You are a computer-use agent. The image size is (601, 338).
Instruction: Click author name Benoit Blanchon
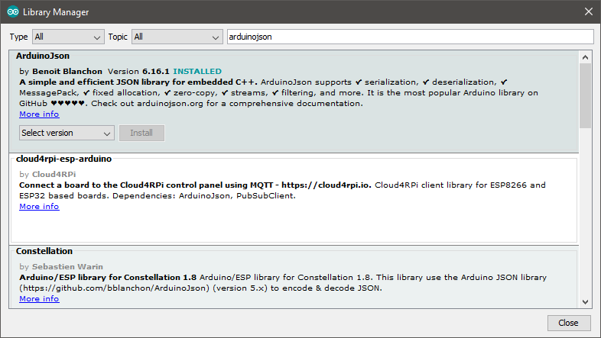tap(67, 71)
